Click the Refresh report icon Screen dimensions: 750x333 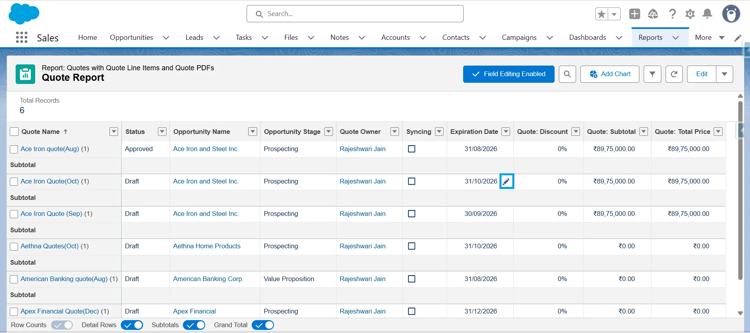pyautogui.click(x=674, y=74)
